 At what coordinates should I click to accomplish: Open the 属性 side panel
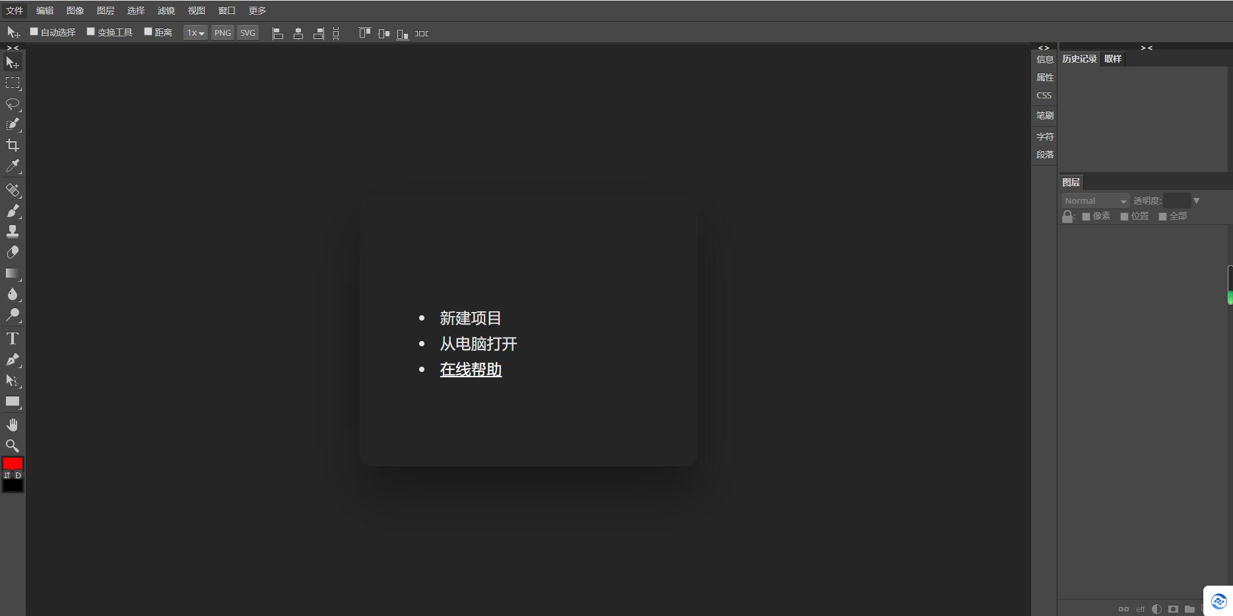click(x=1044, y=77)
